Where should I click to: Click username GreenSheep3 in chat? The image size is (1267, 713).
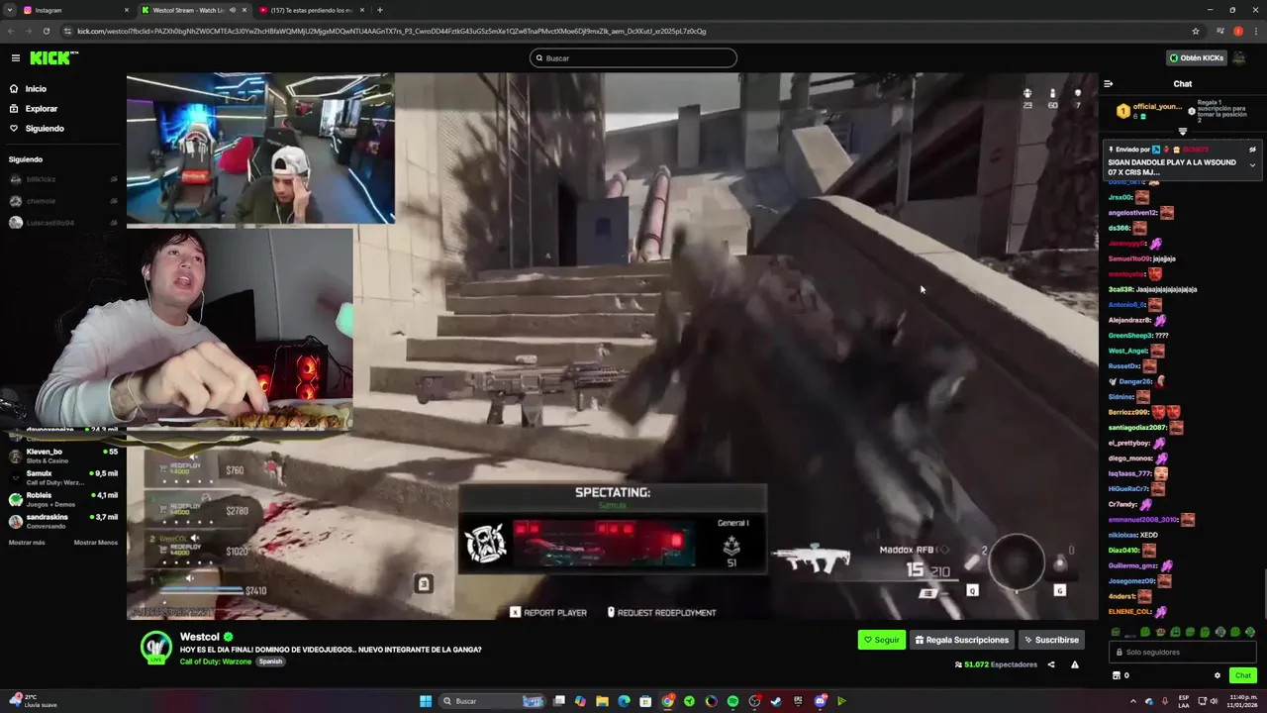[x=1130, y=336]
